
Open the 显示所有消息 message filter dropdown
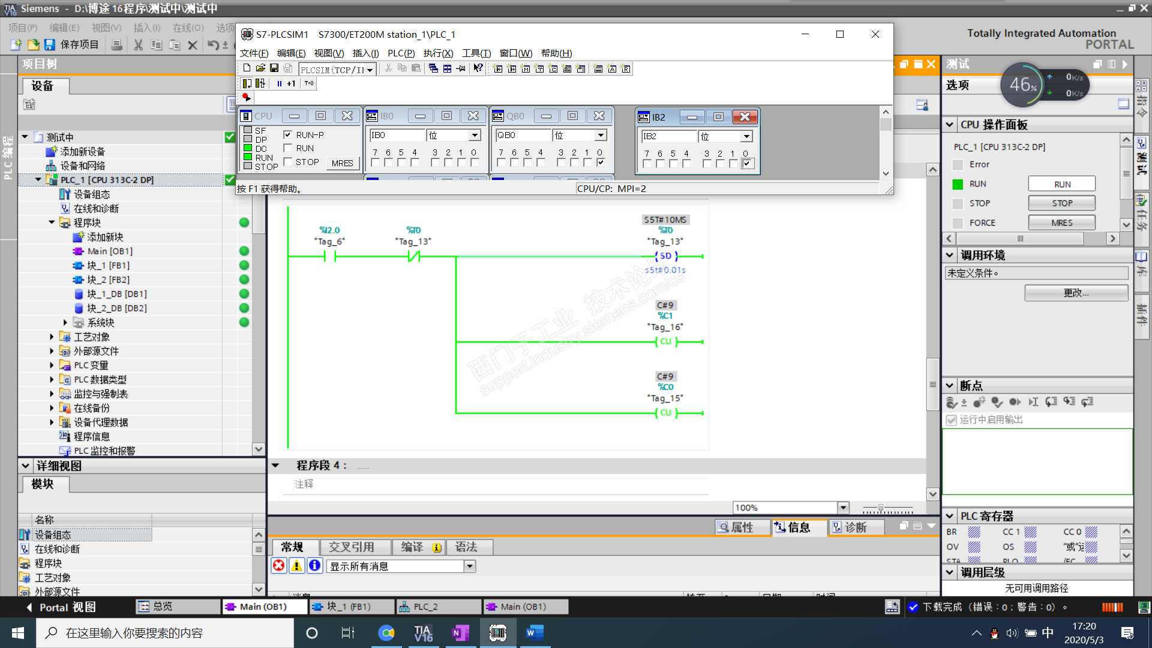pyautogui.click(x=470, y=566)
